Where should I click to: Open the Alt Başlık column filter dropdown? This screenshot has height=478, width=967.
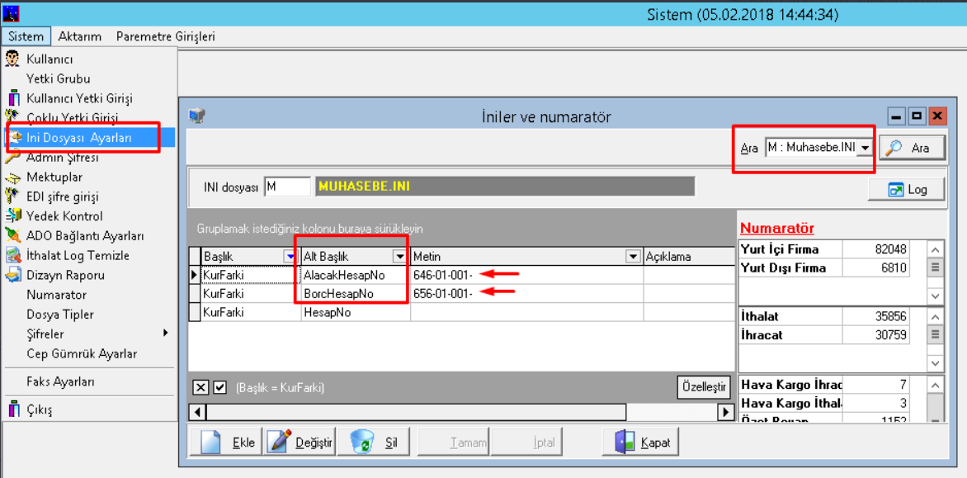[399, 256]
